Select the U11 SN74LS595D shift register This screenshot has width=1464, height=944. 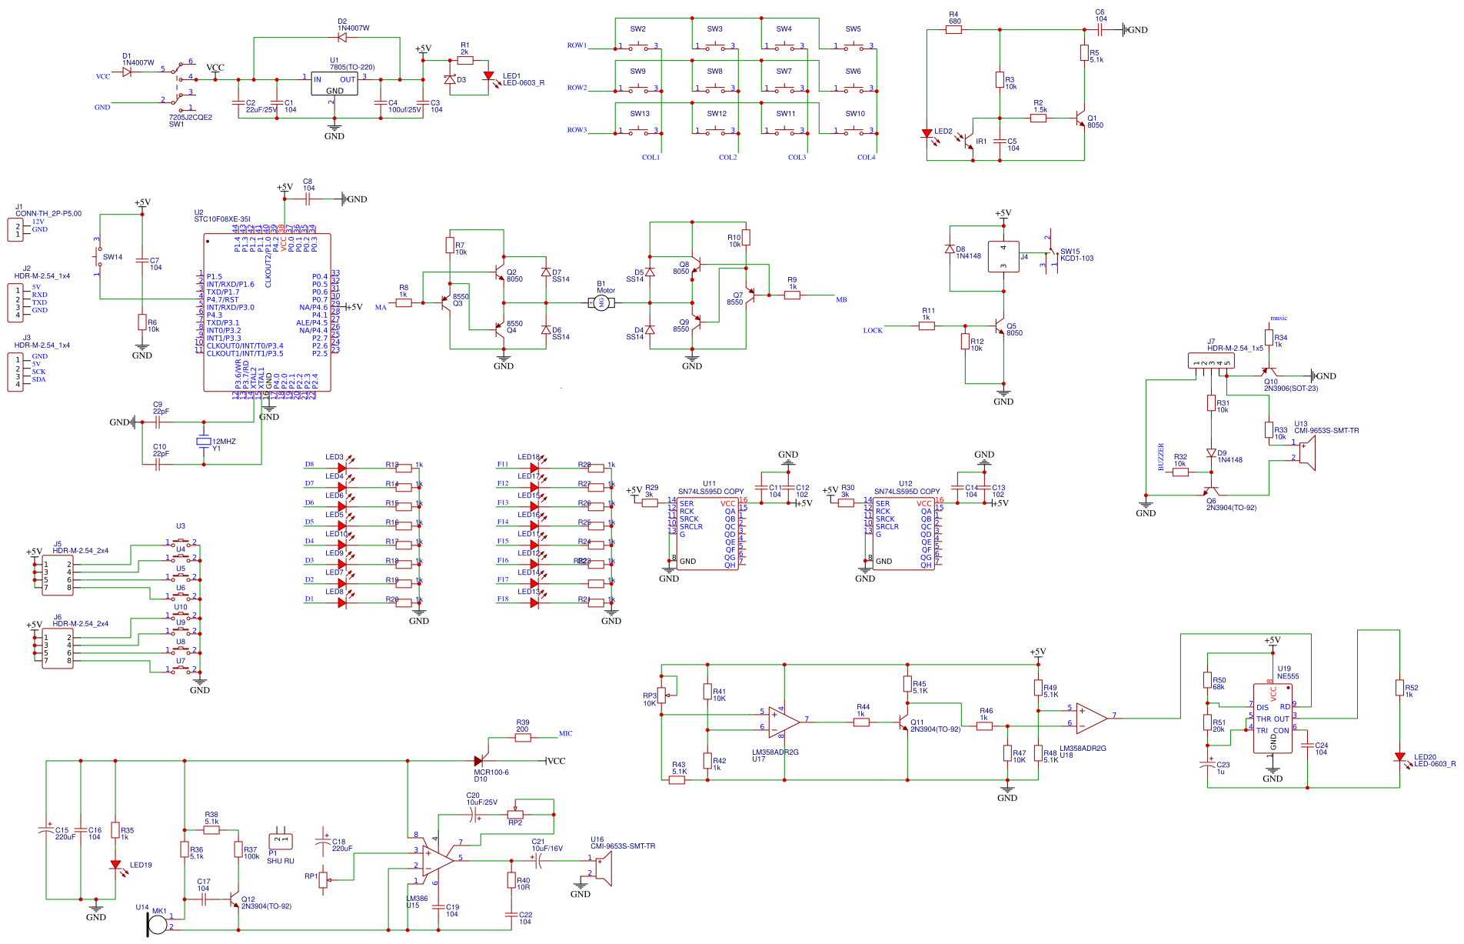pyautogui.click(x=707, y=534)
